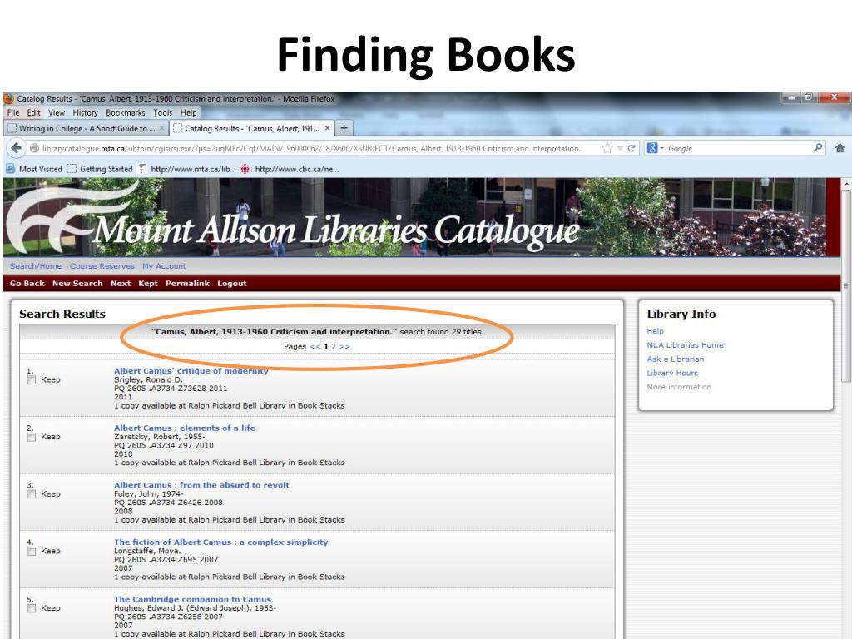Tick Keep checkbox for Cambridge companion to Camus
The height and width of the screenshot is (639, 852).
[x=32, y=608]
